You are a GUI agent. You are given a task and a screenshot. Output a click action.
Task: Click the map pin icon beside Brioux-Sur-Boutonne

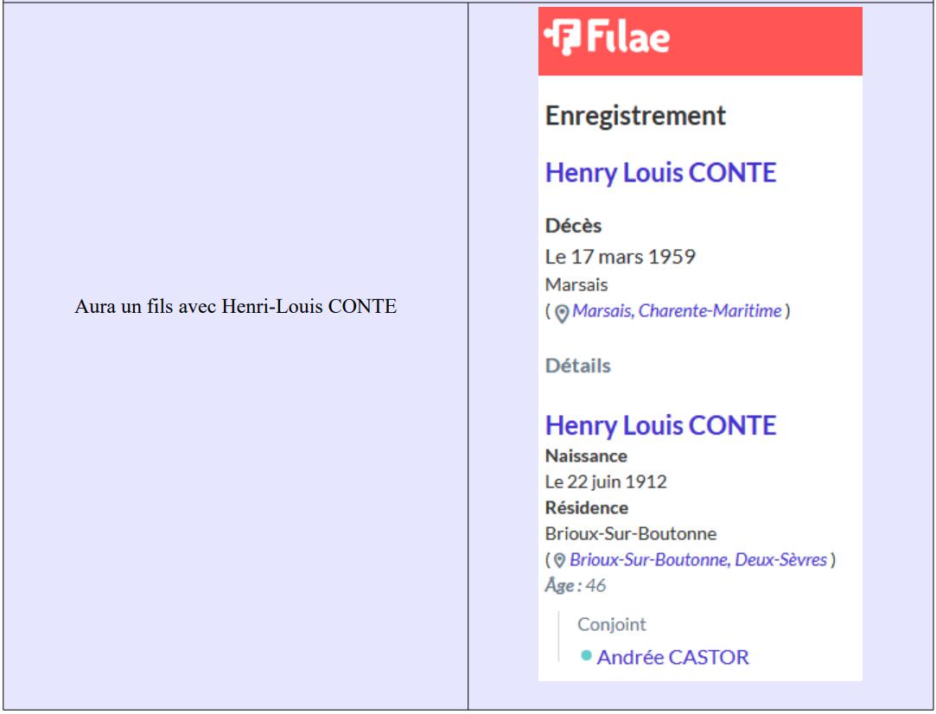tap(559, 561)
